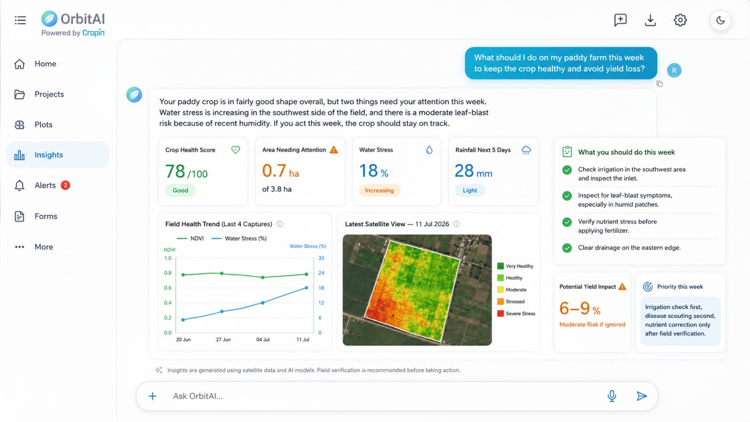
Task: Click the download icon in header
Action: (650, 20)
